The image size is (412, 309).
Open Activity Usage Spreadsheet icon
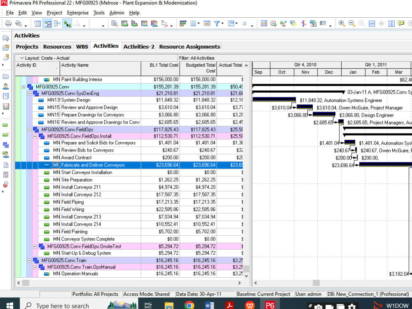coord(124,23)
